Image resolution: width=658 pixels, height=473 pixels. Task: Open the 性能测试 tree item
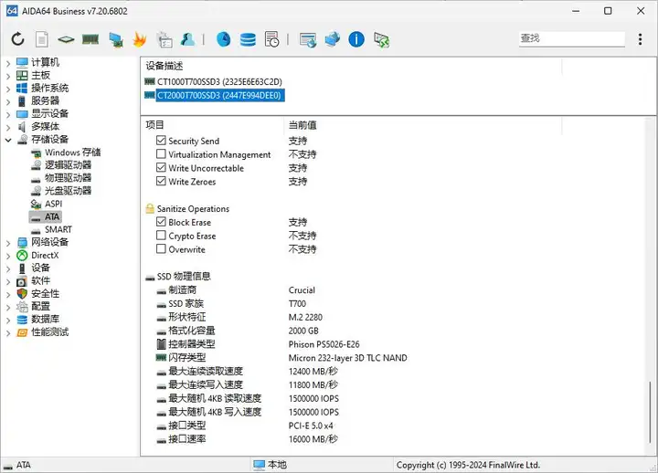(49, 332)
